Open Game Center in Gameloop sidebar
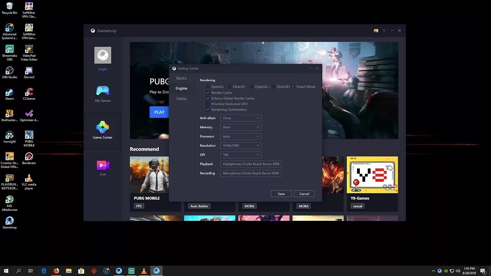The width and height of the screenshot is (491, 276). coord(102,130)
